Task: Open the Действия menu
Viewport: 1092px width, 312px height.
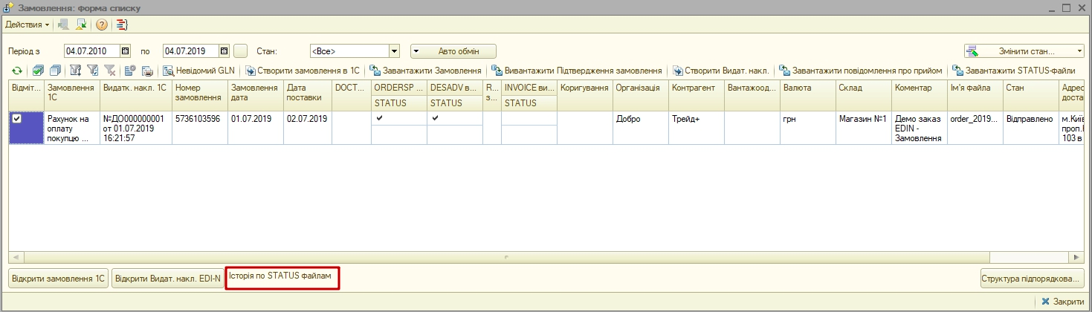Action: pyautogui.click(x=28, y=25)
